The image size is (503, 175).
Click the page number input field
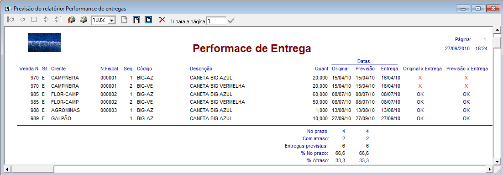click(216, 21)
